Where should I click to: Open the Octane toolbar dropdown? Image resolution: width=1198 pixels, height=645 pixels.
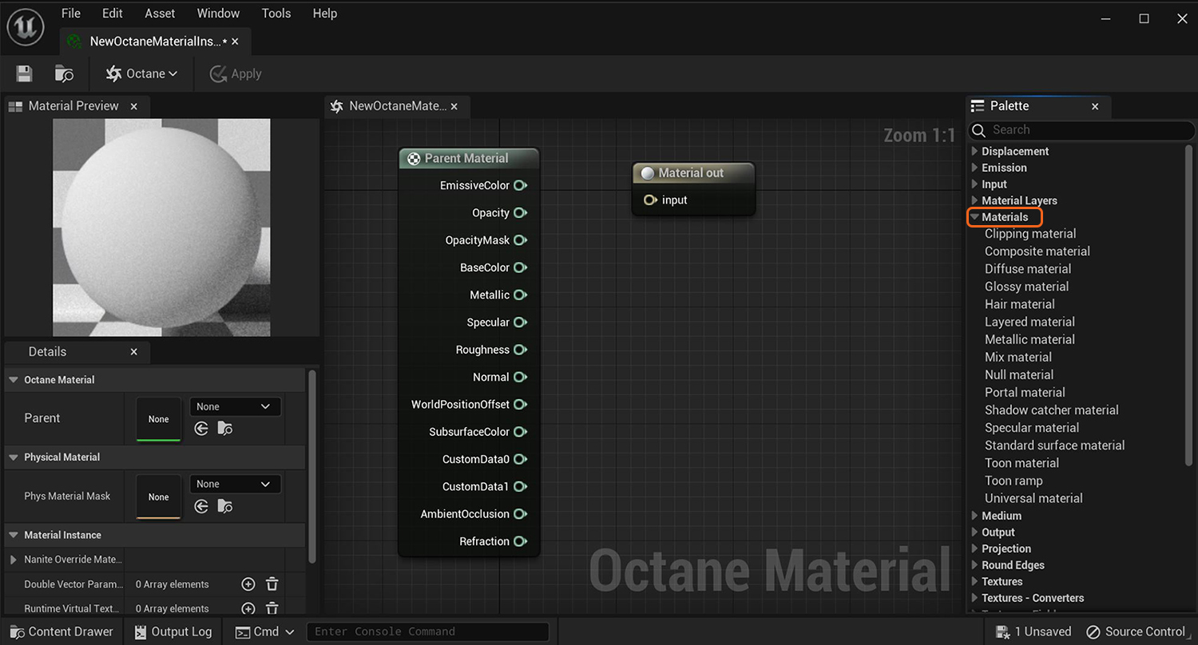[141, 73]
